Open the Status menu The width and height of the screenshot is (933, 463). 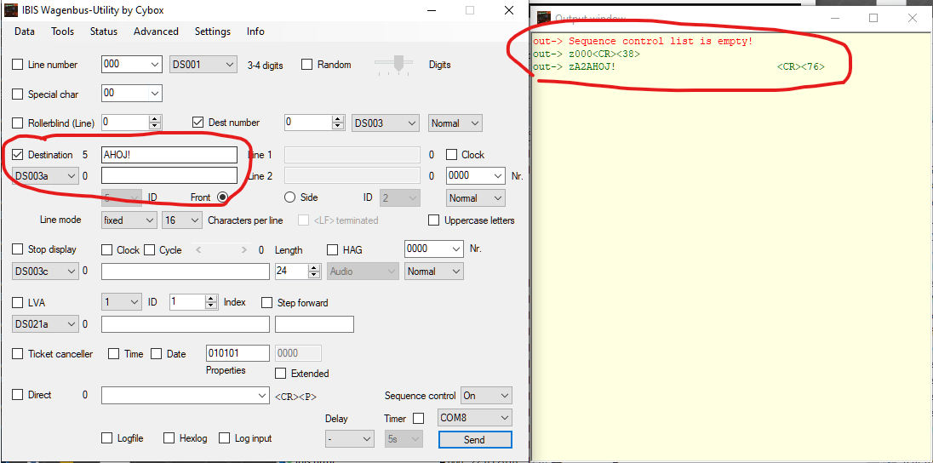tap(104, 31)
